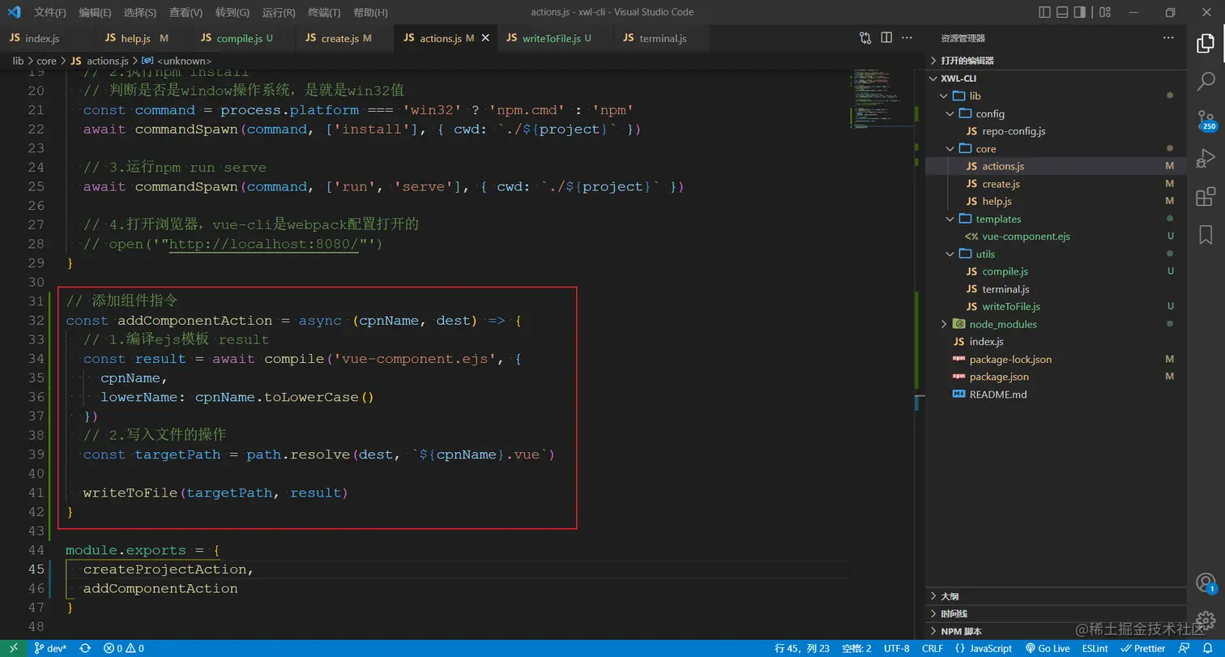Open the Search icon in activity bar

1206,80
